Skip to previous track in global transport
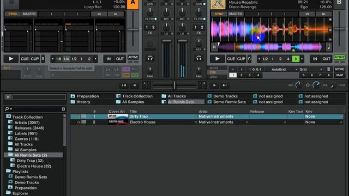The width and height of the screenshot is (349, 196). coord(124,85)
